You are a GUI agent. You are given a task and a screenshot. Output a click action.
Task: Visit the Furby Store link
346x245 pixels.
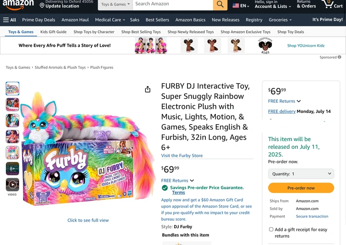point(182,156)
